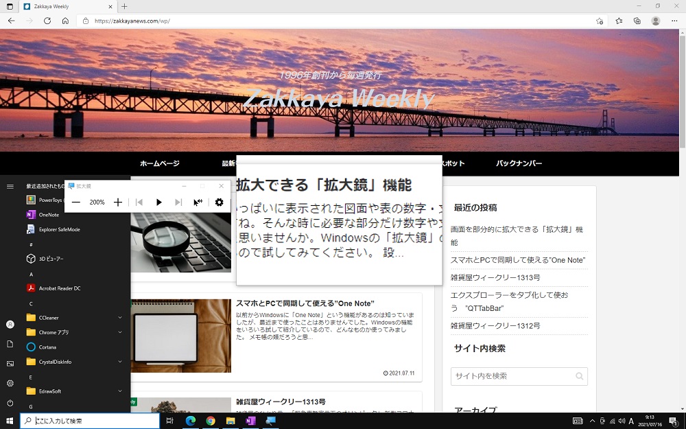
Task: Zoom out with the Magnifier minus button
Action: tap(76, 202)
